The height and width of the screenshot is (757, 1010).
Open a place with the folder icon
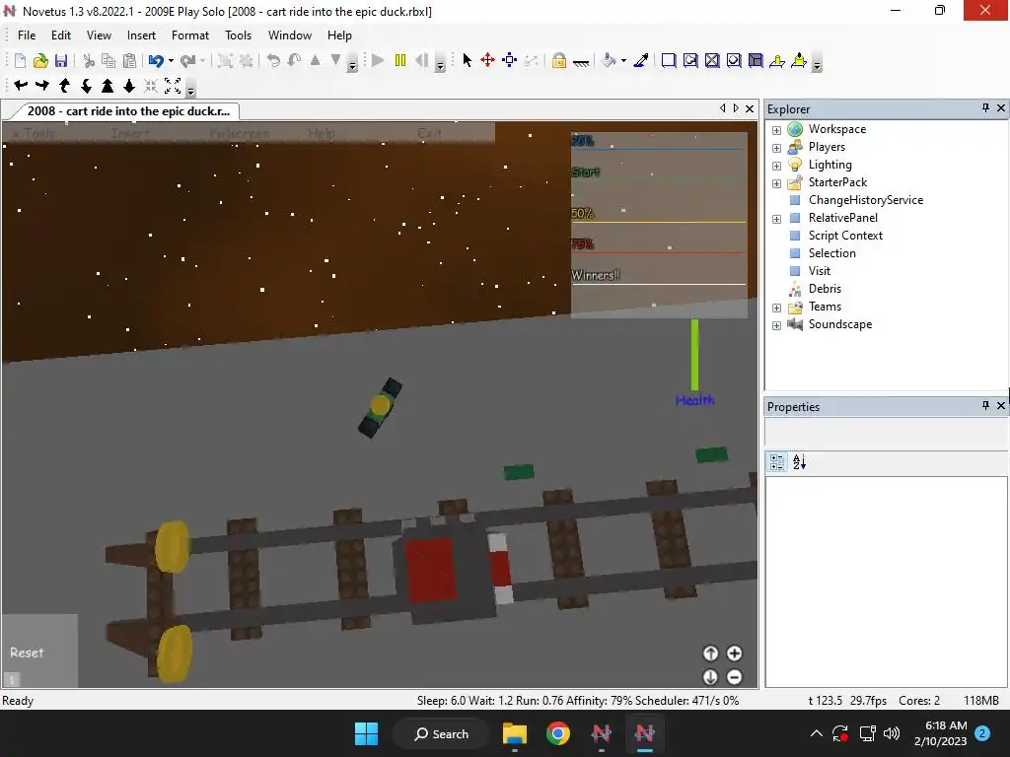[40, 60]
